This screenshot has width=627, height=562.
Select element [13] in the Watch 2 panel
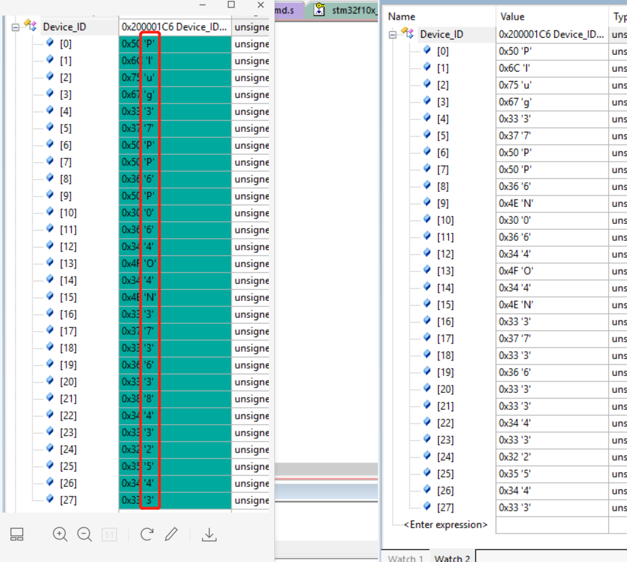pyautogui.click(x=445, y=271)
